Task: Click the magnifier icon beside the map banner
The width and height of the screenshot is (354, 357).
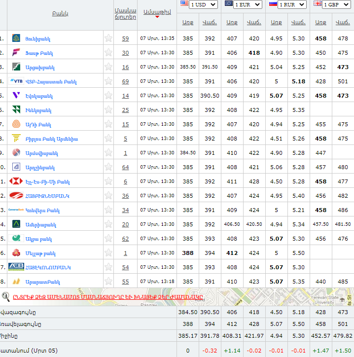Action: [x=6, y=297]
